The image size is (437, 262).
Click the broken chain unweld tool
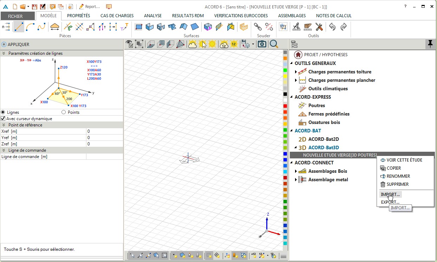click(x=269, y=27)
